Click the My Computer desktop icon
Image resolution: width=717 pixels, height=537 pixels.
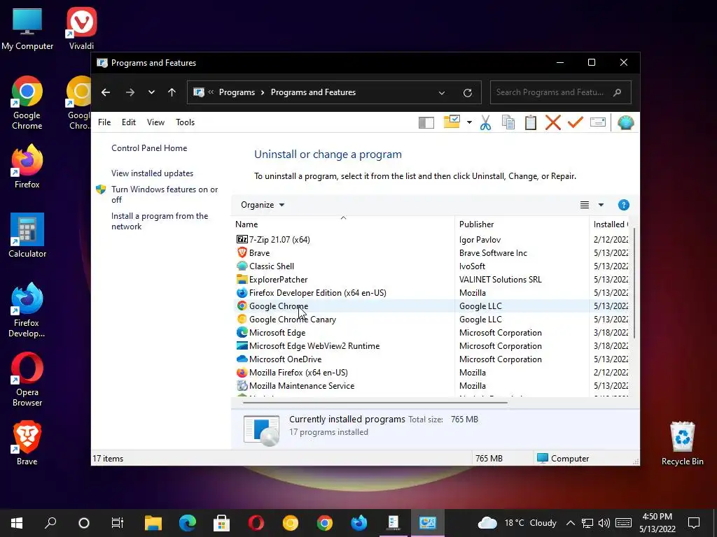tap(27, 28)
